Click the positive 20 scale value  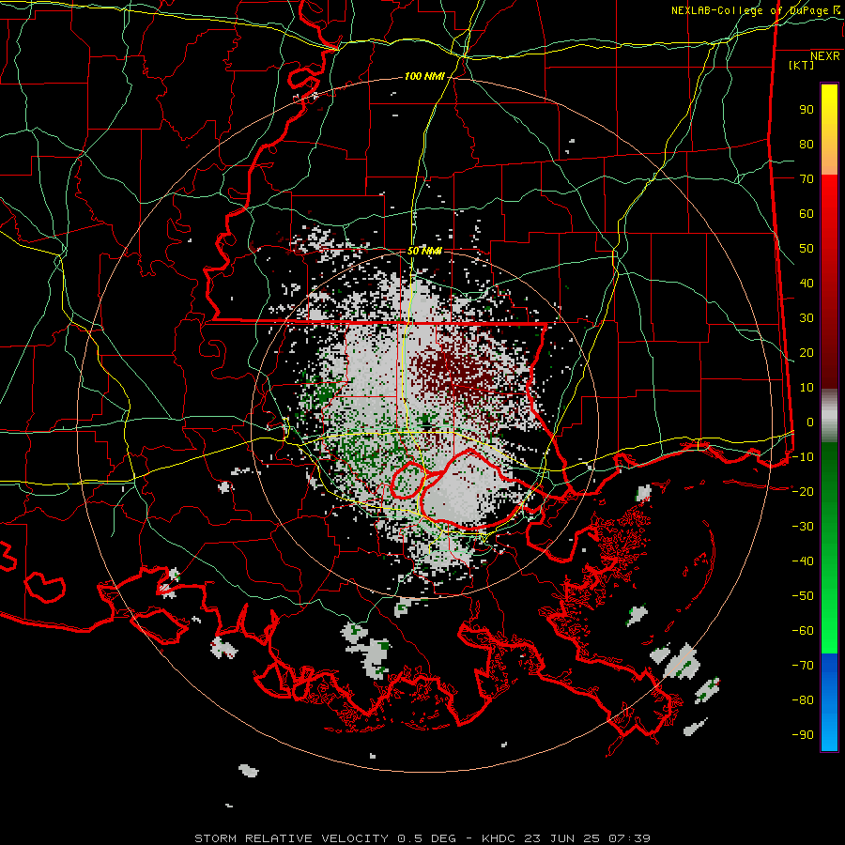pos(807,352)
